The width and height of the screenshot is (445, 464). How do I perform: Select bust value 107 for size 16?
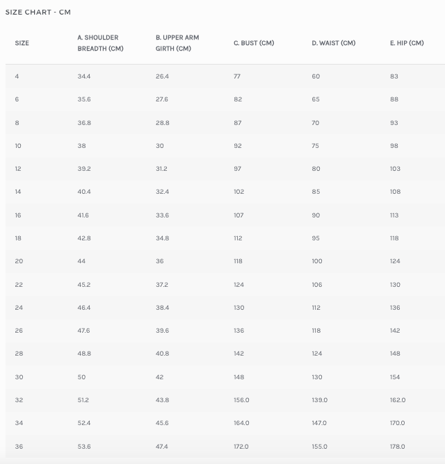coord(238,215)
